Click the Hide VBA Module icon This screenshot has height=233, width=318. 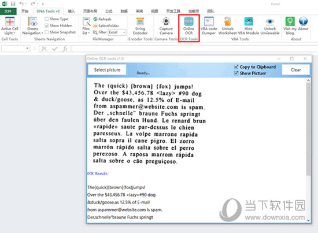(249, 21)
